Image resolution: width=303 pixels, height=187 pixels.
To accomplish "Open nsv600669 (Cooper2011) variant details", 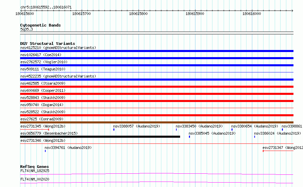I will 43,90.
